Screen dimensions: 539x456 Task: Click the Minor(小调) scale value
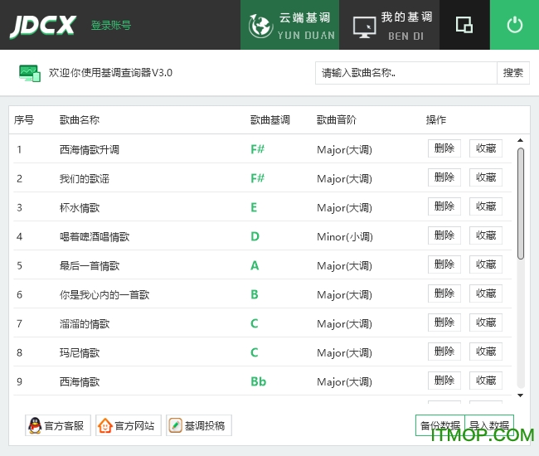[x=345, y=237]
